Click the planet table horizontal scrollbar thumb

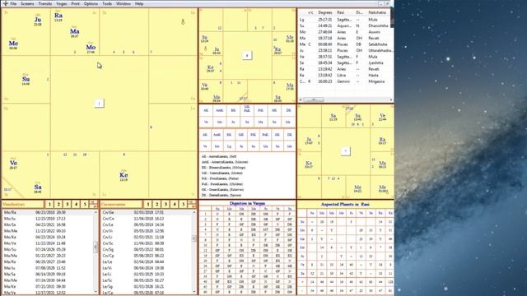[313, 99]
